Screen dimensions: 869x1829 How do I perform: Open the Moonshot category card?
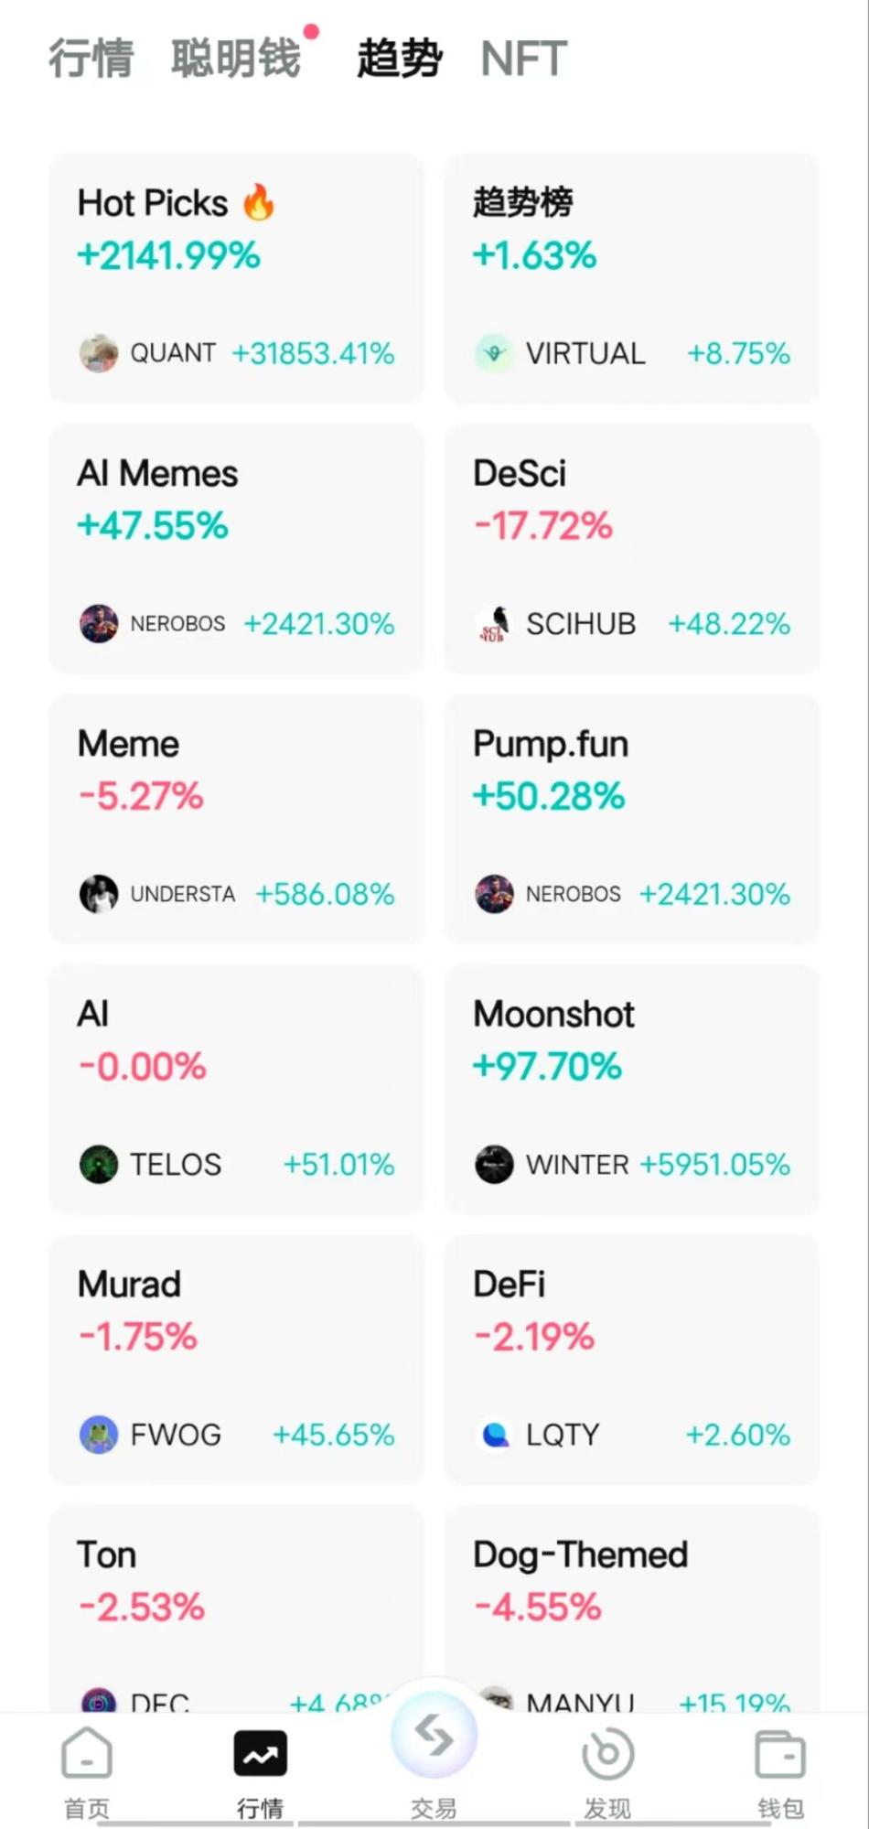coord(631,1089)
